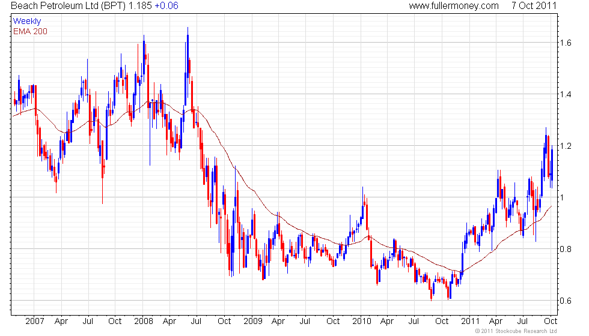Screen dimensions: 589x336
Task: Open the www.fullermoney.com link text
Action: click(x=454, y=6)
